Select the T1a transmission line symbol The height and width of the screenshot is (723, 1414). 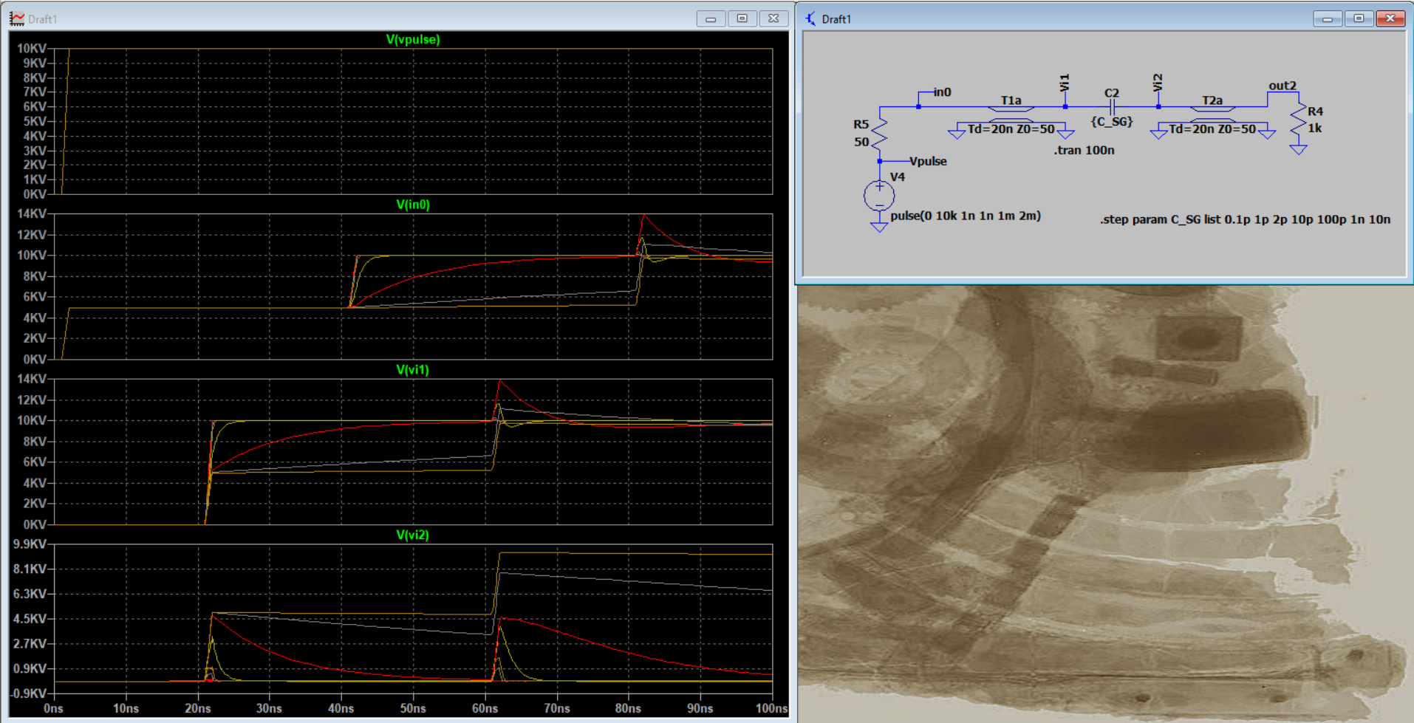coord(1011,113)
